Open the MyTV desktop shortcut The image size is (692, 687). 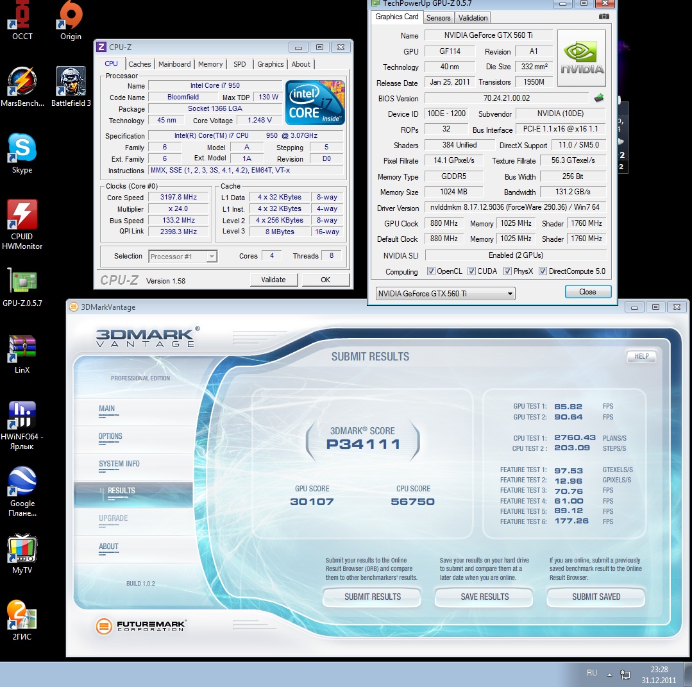(22, 554)
